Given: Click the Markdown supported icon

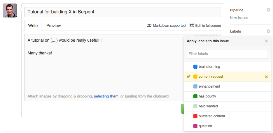Looking at the screenshot, I should click(149, 26).
